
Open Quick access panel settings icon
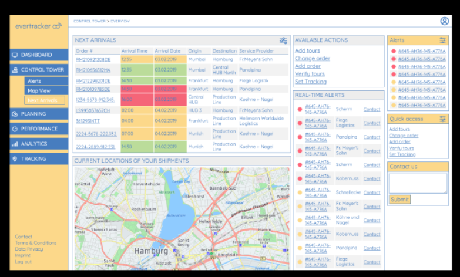point(442,119)
